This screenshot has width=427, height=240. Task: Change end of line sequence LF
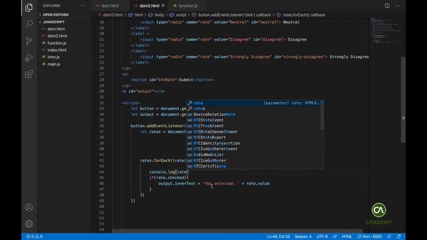tap(335, 237)
